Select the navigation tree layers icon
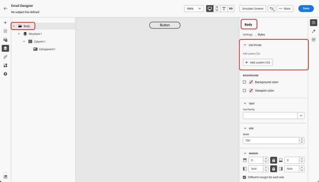The height and width of the screenshot is (182, 319). pyautogui.click(x=5, y=48)
